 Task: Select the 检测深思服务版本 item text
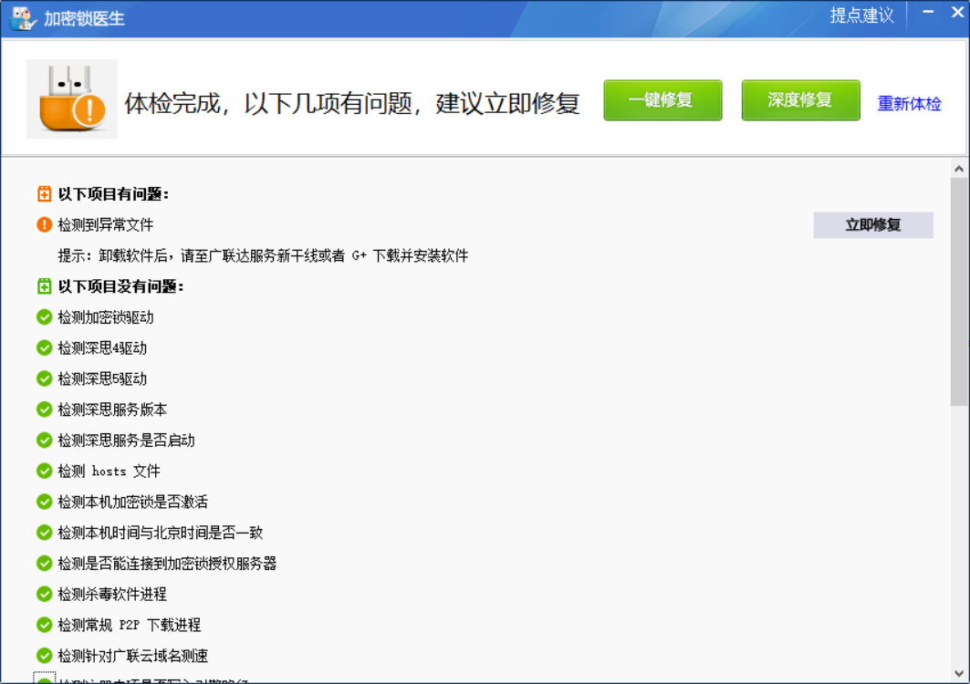112,410
